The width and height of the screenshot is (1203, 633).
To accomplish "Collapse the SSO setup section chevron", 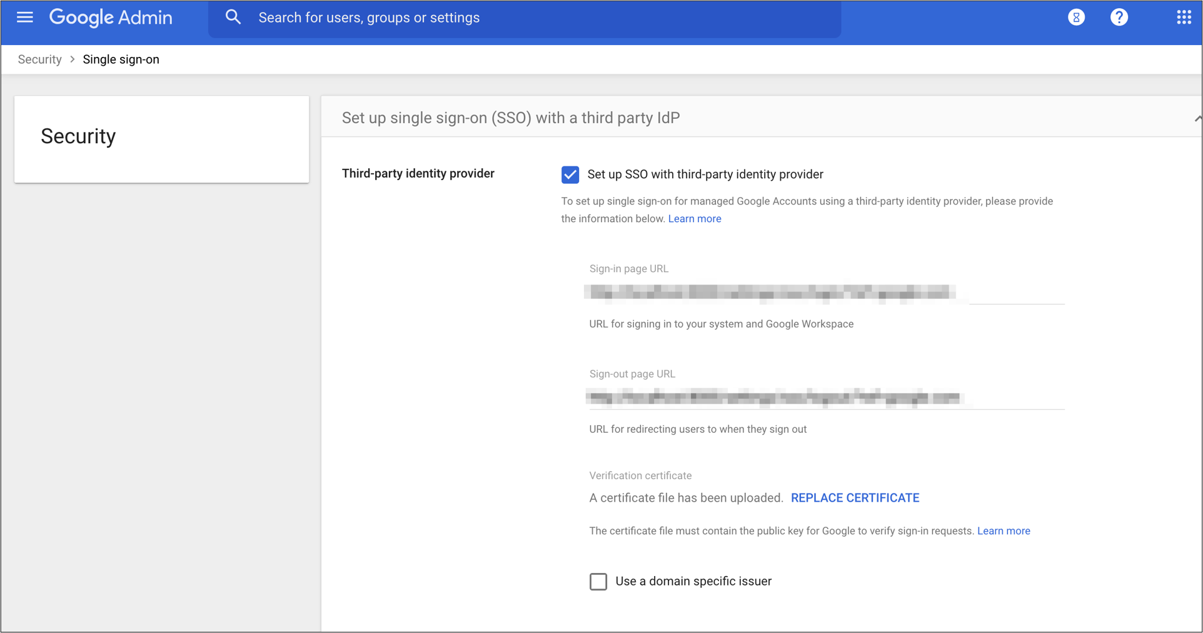I will click(1197, 118).
